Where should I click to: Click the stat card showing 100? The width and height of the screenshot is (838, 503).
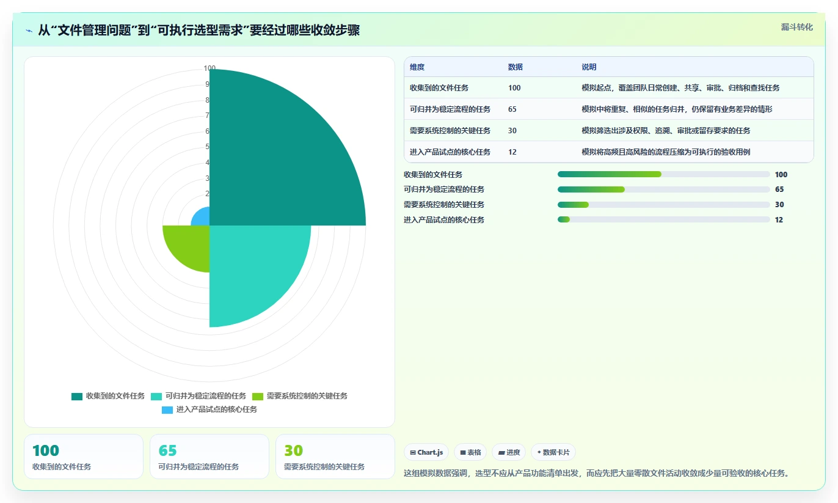pos(84,457)
